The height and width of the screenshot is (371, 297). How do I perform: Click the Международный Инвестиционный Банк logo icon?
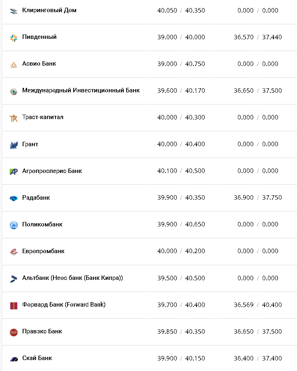[14, 91]
